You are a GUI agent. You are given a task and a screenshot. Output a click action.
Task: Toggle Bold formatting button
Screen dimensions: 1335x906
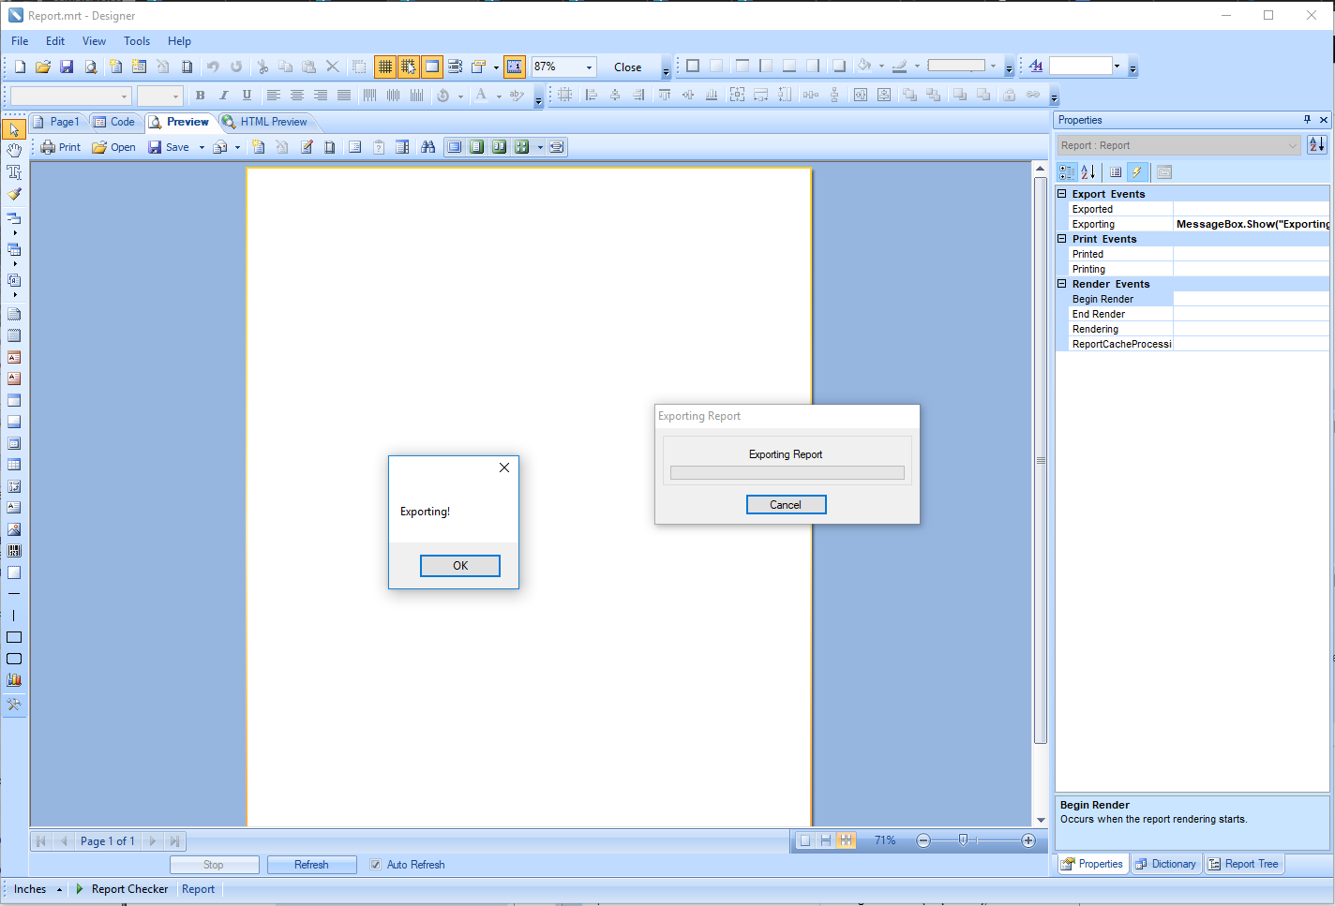click(200, 96)
